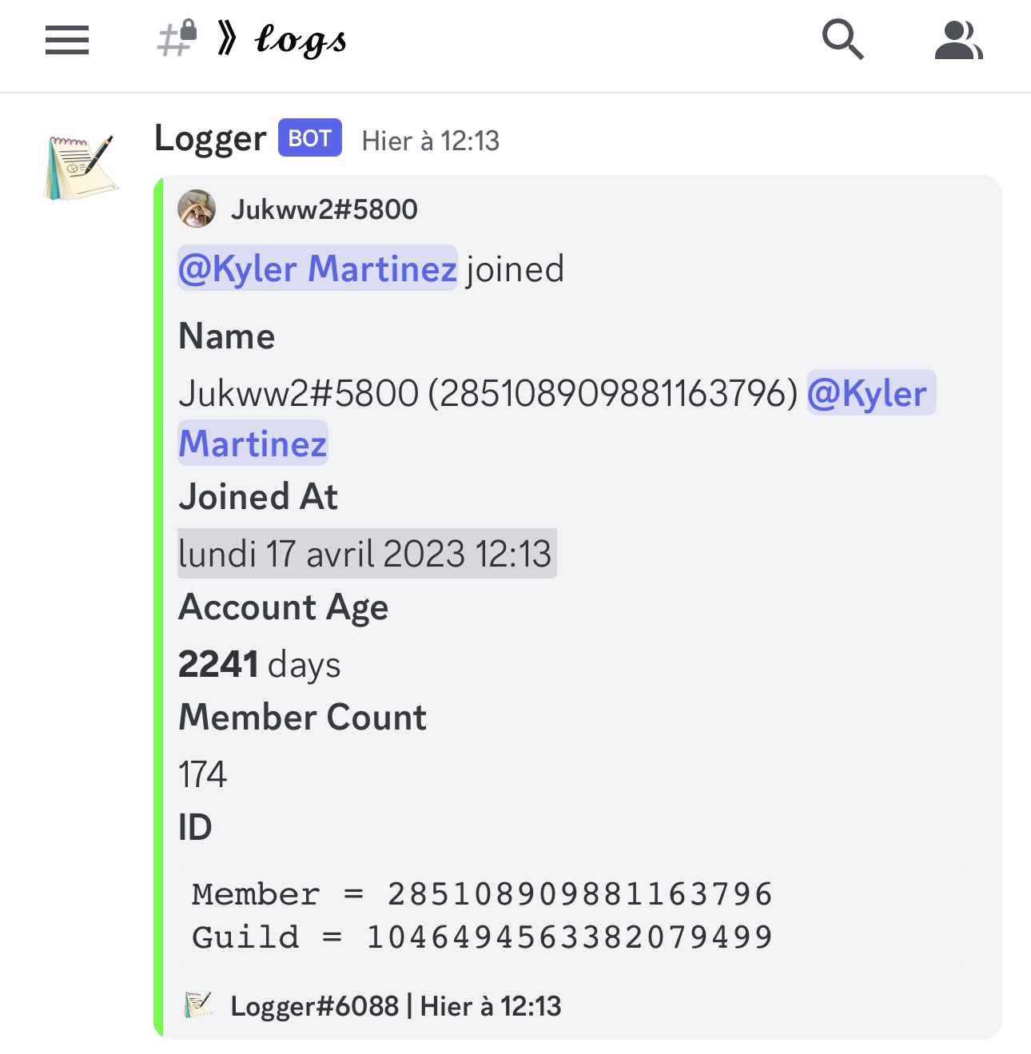Viewport: 1031px width, 1054px height.
Task: Click the 2241 days account age value
Action: point(259,664)
